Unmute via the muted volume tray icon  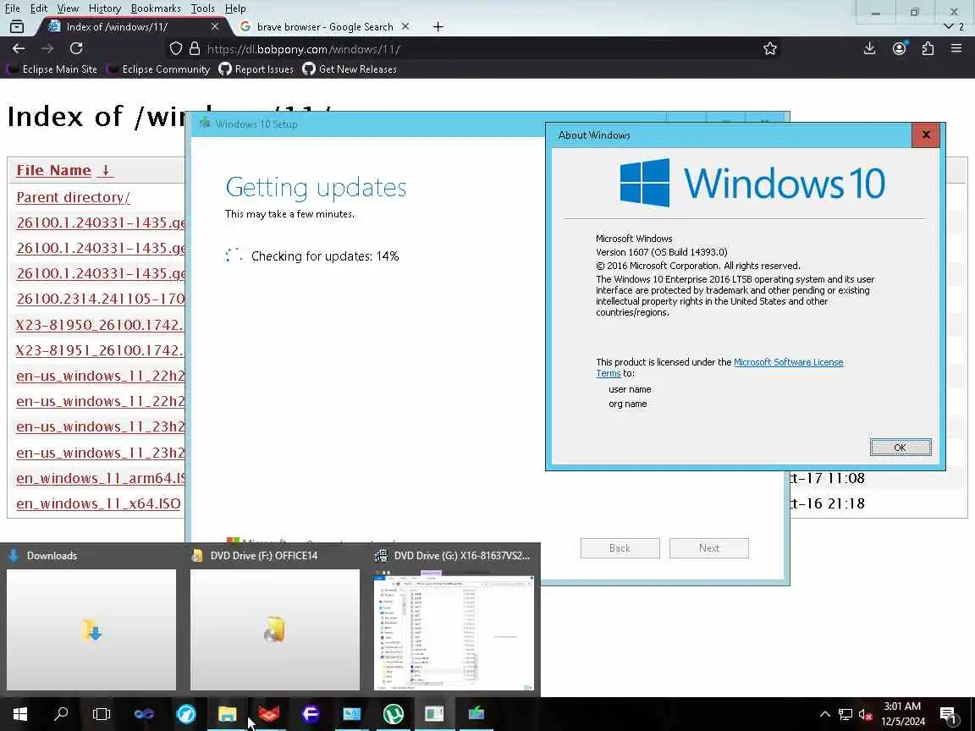click(x=865, y=713)
